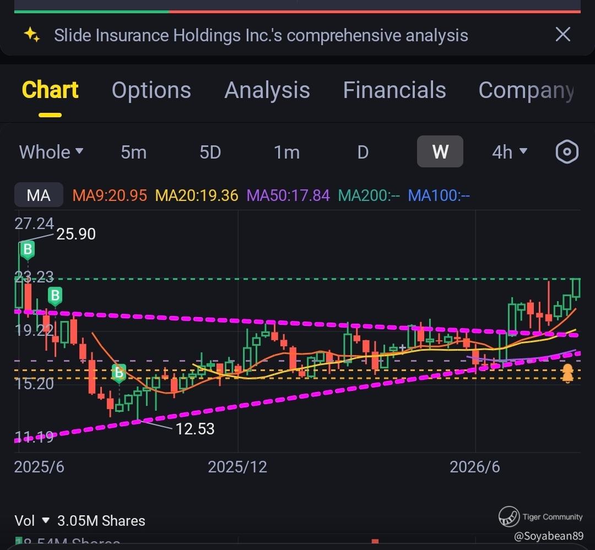Screen dimensions: 595x550
Task: Open the Analysis tab
Action: (x=267, y=90)
